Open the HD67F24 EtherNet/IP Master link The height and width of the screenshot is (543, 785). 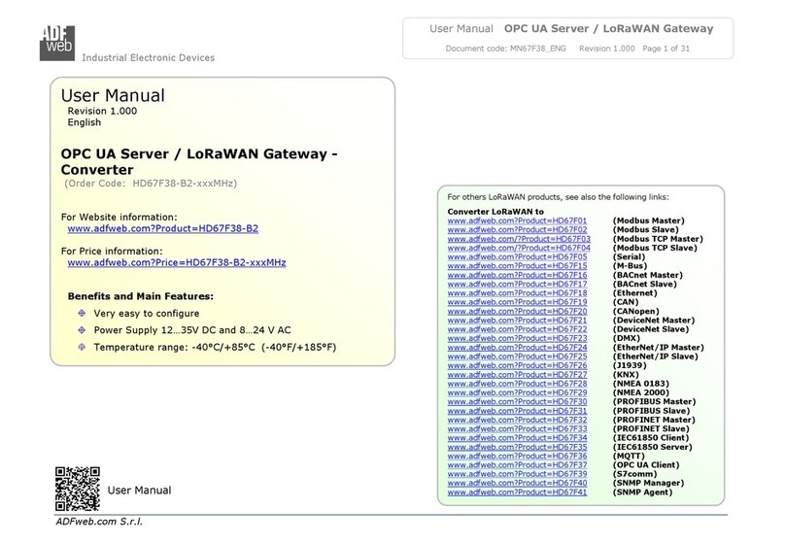tap(517, 348)
